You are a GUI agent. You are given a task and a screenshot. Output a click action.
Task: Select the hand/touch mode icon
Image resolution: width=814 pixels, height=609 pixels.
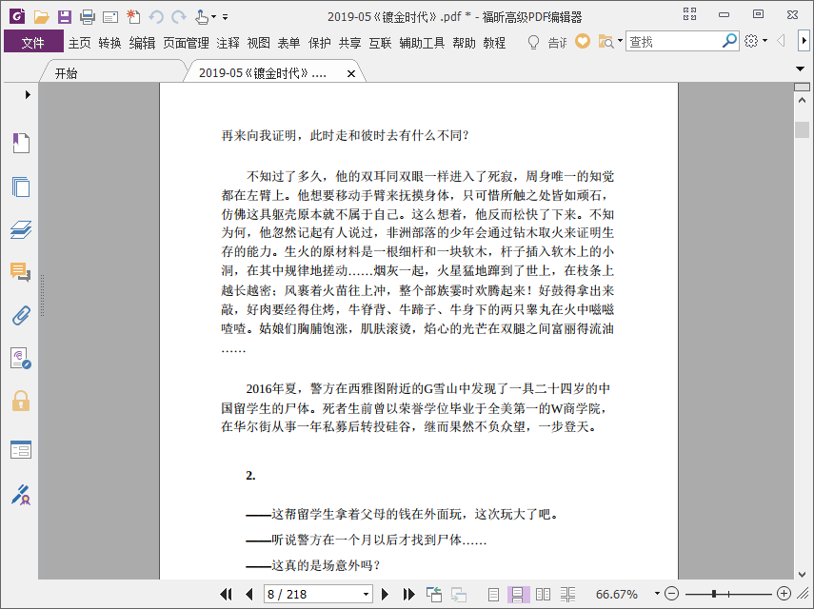click(202, 16)
